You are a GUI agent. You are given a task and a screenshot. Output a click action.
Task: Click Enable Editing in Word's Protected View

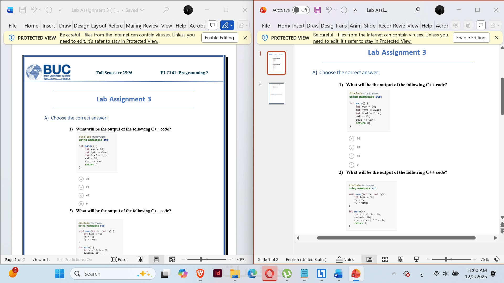(219, 38)
